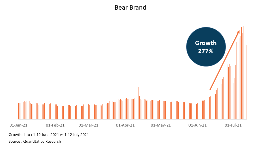The width and height of the screenshot is (254, 145).
Task: Click the orange upward trend arrow
Action: 224,60
